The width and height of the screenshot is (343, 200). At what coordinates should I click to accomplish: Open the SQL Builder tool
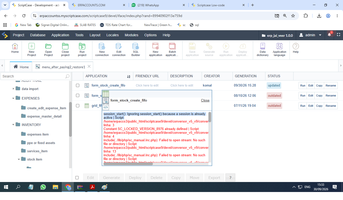tap(136, 50)
